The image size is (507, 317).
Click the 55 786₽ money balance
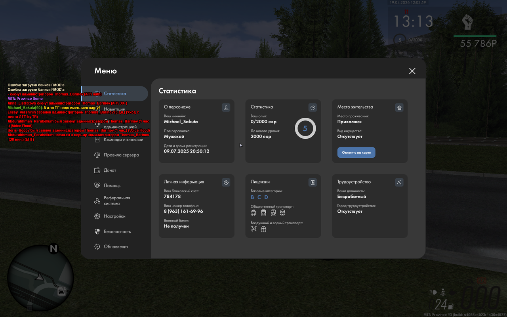[x=478, y=44]
